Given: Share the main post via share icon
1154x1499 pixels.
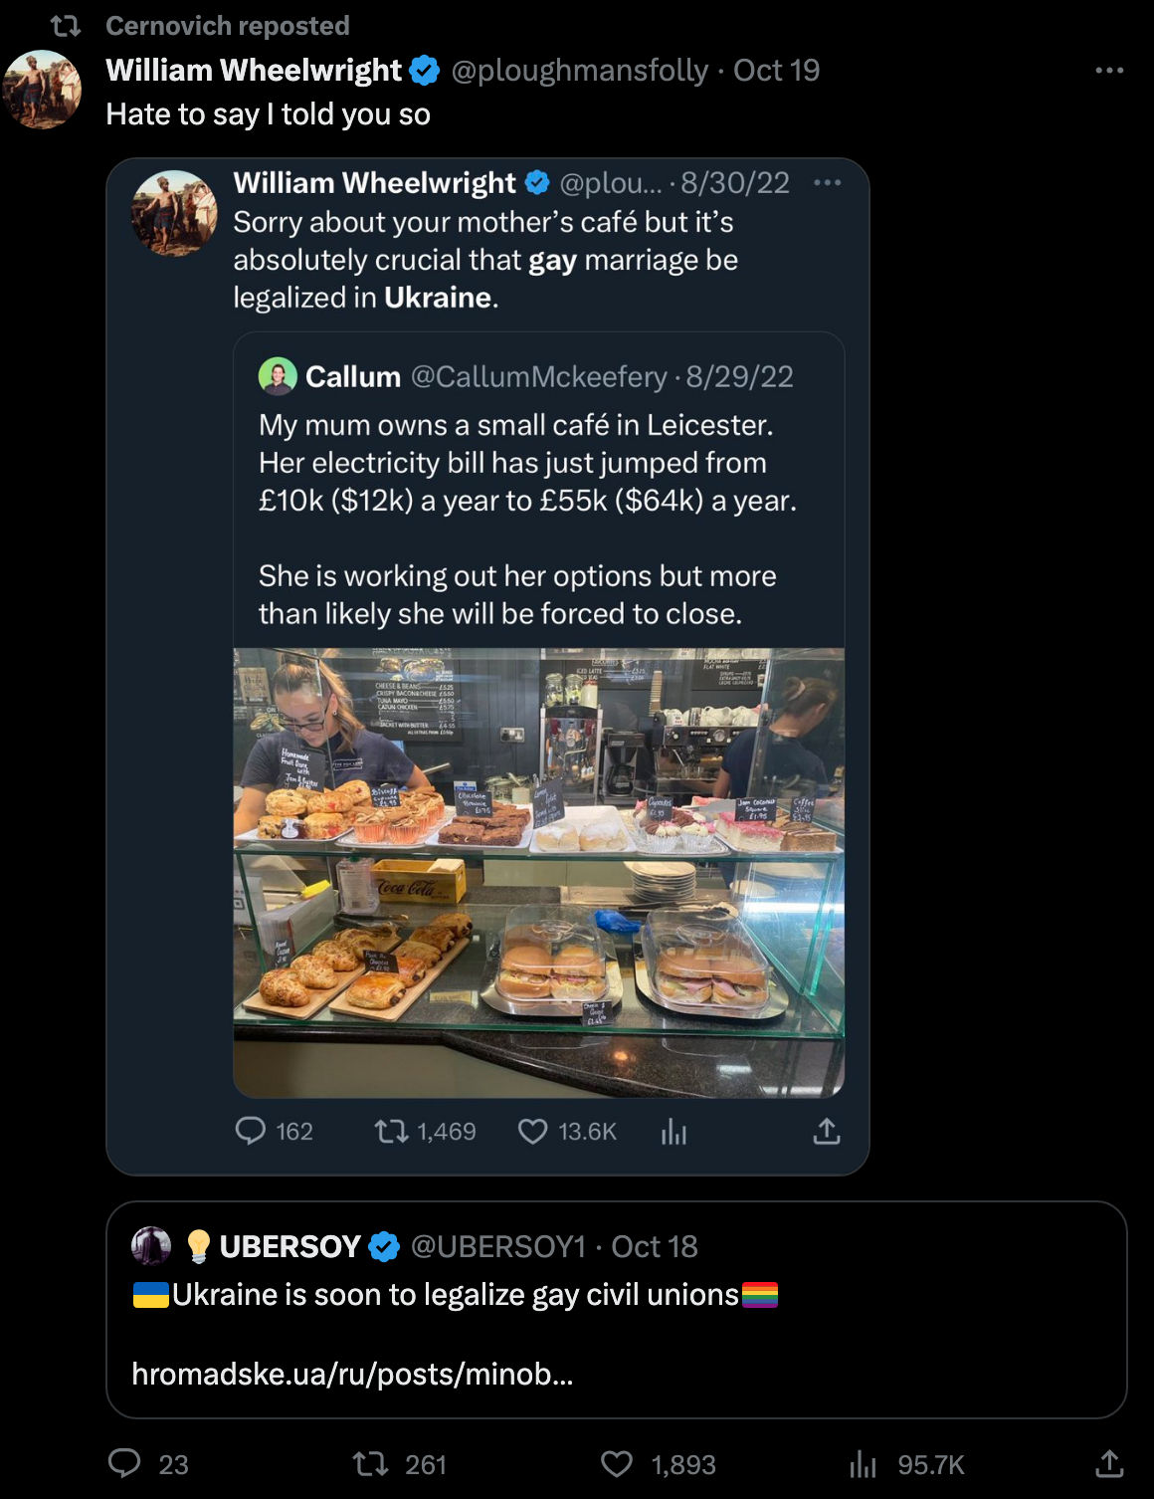Looking at the screenshot, I should click(x=1109, y=1463).
